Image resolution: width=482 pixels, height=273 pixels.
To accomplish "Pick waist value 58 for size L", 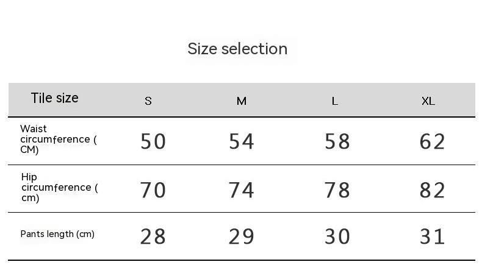I will click(337, 141).
